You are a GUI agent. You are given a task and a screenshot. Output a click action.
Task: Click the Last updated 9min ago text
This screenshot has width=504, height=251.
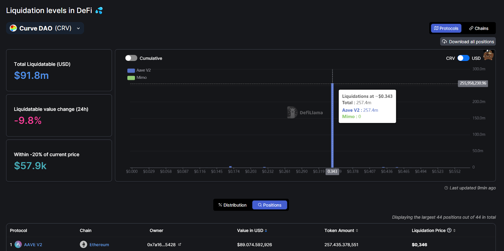click(472, 188)
